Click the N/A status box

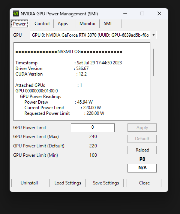142,168
